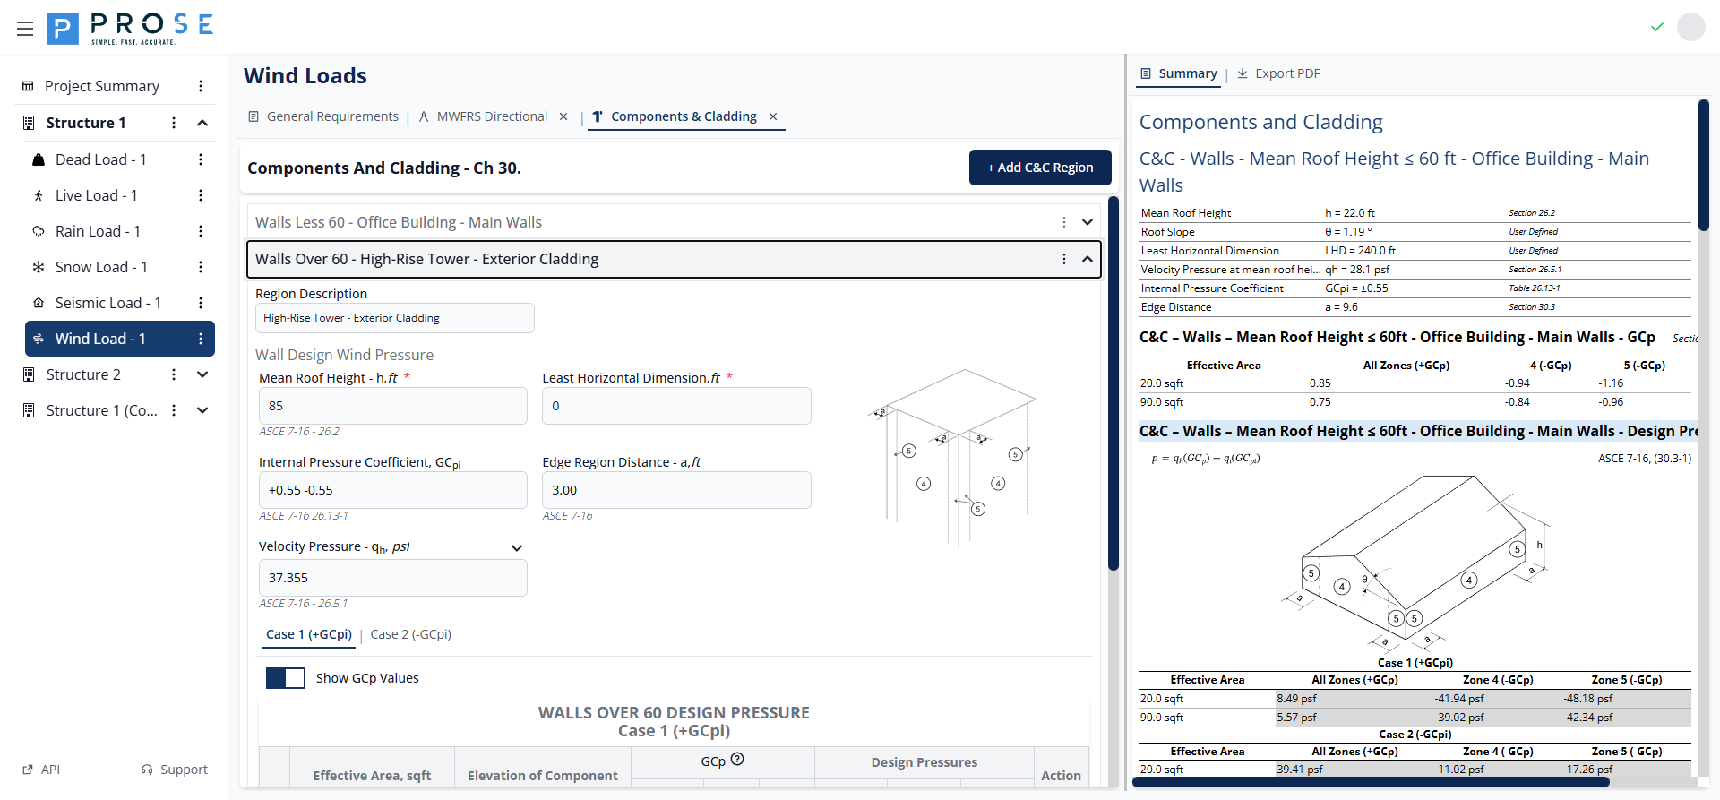Switch to Case 2 (-GCpi) tab
The width and height of the screenshot is (1720, 800).
coord(410,634)
